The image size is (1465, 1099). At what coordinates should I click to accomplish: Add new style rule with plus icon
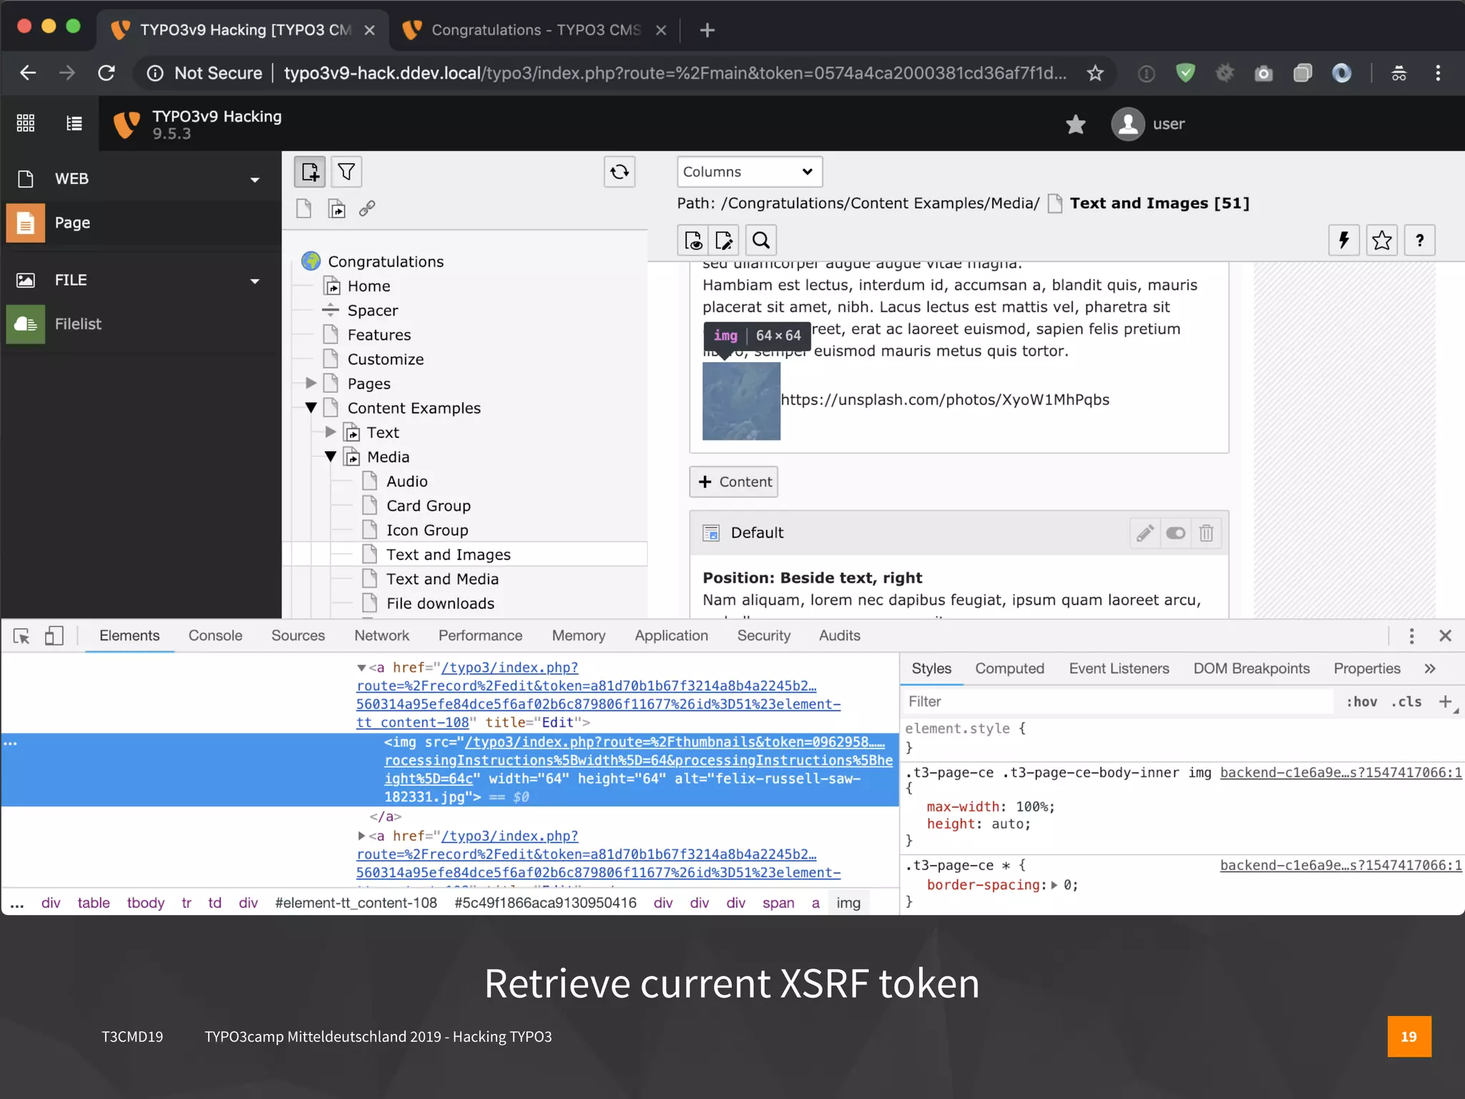click(1446, 702)
